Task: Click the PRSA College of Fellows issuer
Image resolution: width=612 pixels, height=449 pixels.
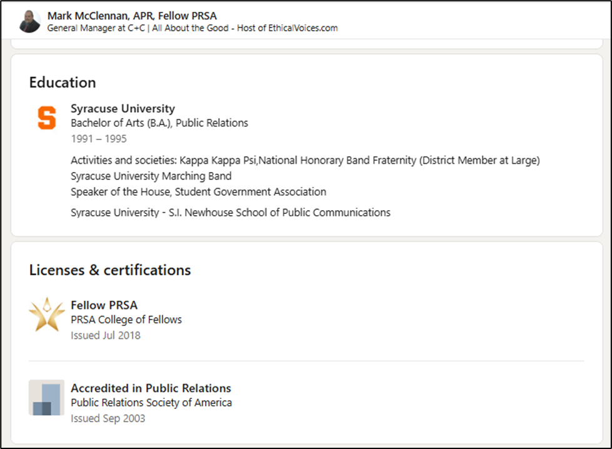Action: coord(126,320)
